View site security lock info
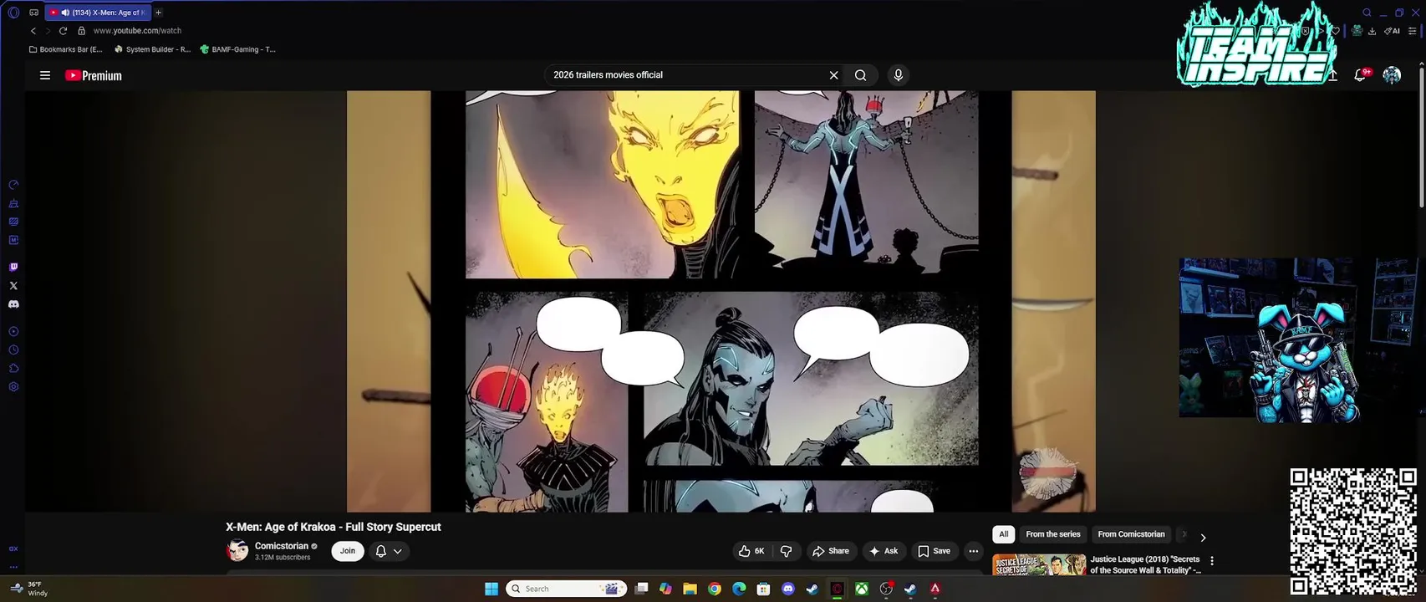 pyautogui.click(x=81, y=31)
